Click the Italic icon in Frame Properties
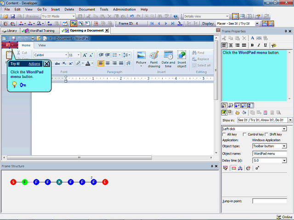The height and width of the screenshot is (220, 294). coord(259,45)
